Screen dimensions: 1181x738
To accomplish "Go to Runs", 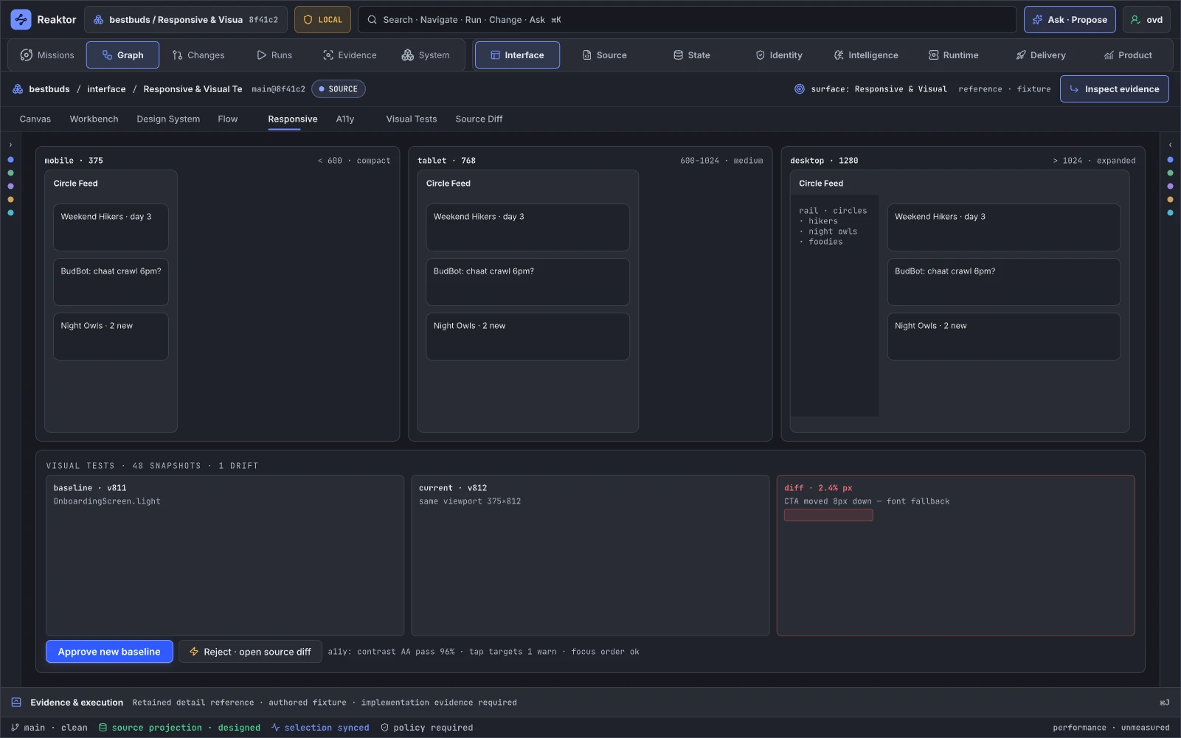I will click(274, 55).
